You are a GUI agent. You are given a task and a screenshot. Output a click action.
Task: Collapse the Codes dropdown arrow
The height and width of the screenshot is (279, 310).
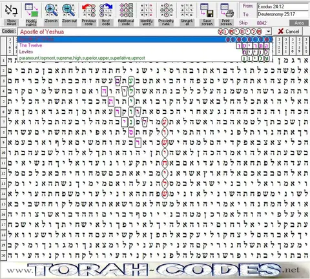point(268,32)
